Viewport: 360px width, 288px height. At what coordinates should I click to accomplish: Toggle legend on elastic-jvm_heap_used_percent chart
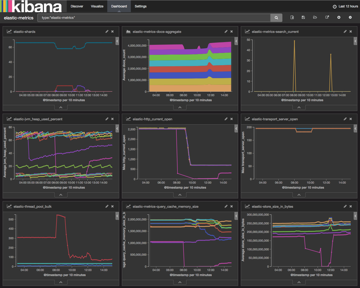point(117,129)
